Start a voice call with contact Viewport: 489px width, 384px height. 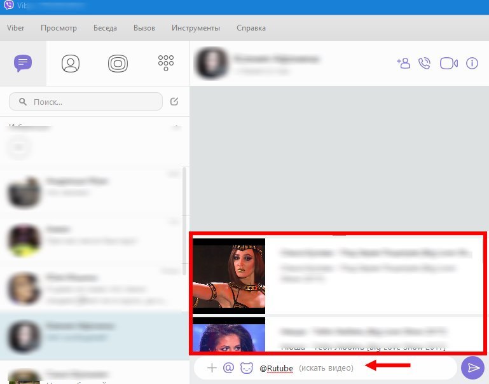[x=425, y=63]
